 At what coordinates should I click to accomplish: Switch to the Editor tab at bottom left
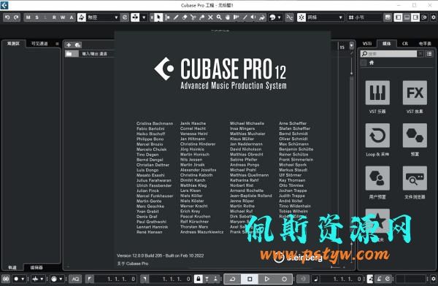pyautogui.click(x=36, y=268)
